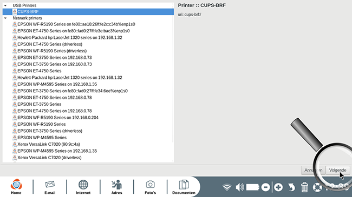Click the 'uri: cups-brf:/' text
This screenshot has height=197, width=352.
point(190,15)
